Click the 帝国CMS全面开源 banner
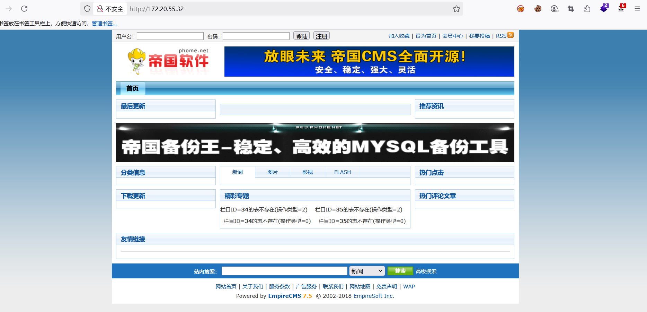The image size is (647, 312). (369, 61)
